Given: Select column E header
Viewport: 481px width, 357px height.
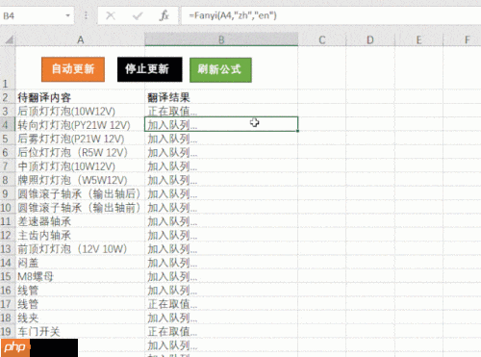Looking at the screenshot, I should tap(418, 40).
